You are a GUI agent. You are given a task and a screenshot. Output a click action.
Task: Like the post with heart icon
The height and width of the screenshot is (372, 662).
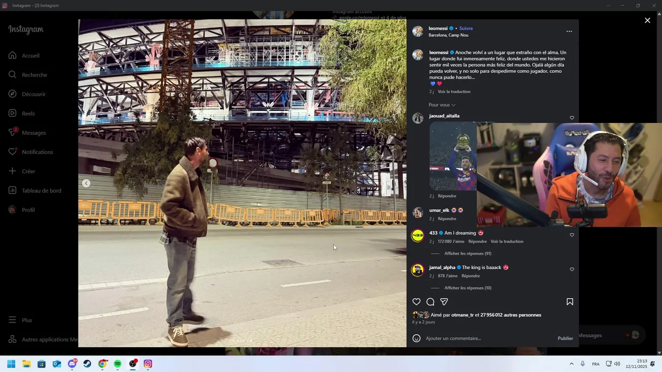click(416, 302)
